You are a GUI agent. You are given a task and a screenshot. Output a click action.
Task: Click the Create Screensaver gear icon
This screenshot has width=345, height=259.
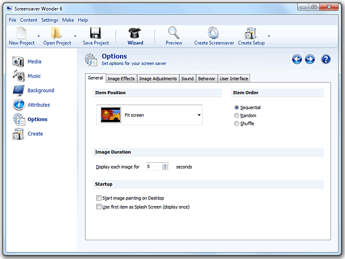point(213,33)
